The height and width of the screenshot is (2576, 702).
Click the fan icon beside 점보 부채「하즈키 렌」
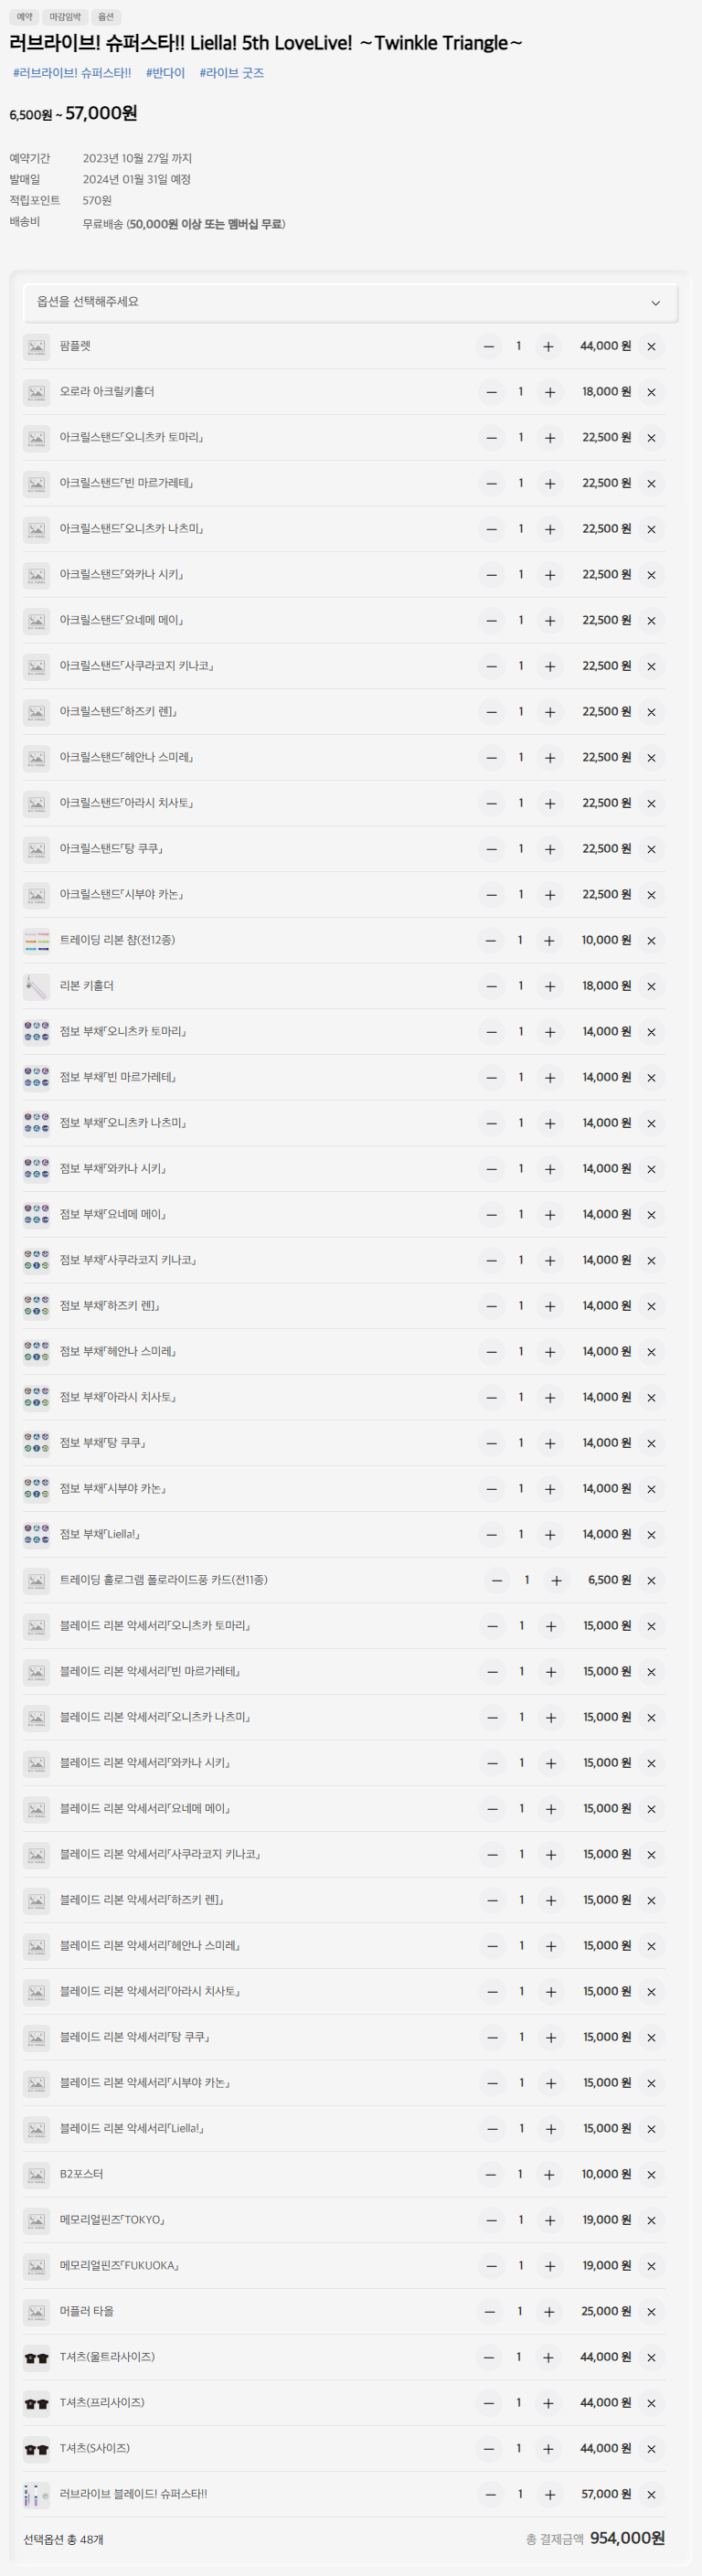coord(36,1306)
